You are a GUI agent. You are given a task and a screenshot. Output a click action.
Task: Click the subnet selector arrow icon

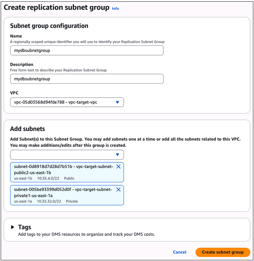point(117,155)
